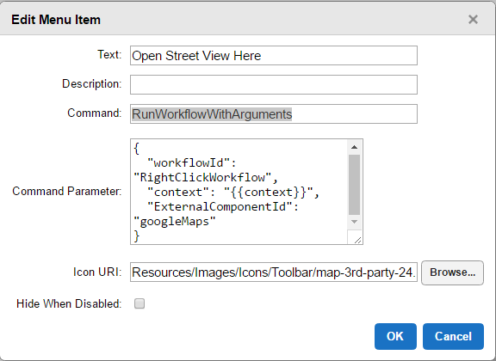Image resolution: width=496 pixels, height=361 pixels.
Task: Click the 'Icon URI:' label
Action: [97, 272]
